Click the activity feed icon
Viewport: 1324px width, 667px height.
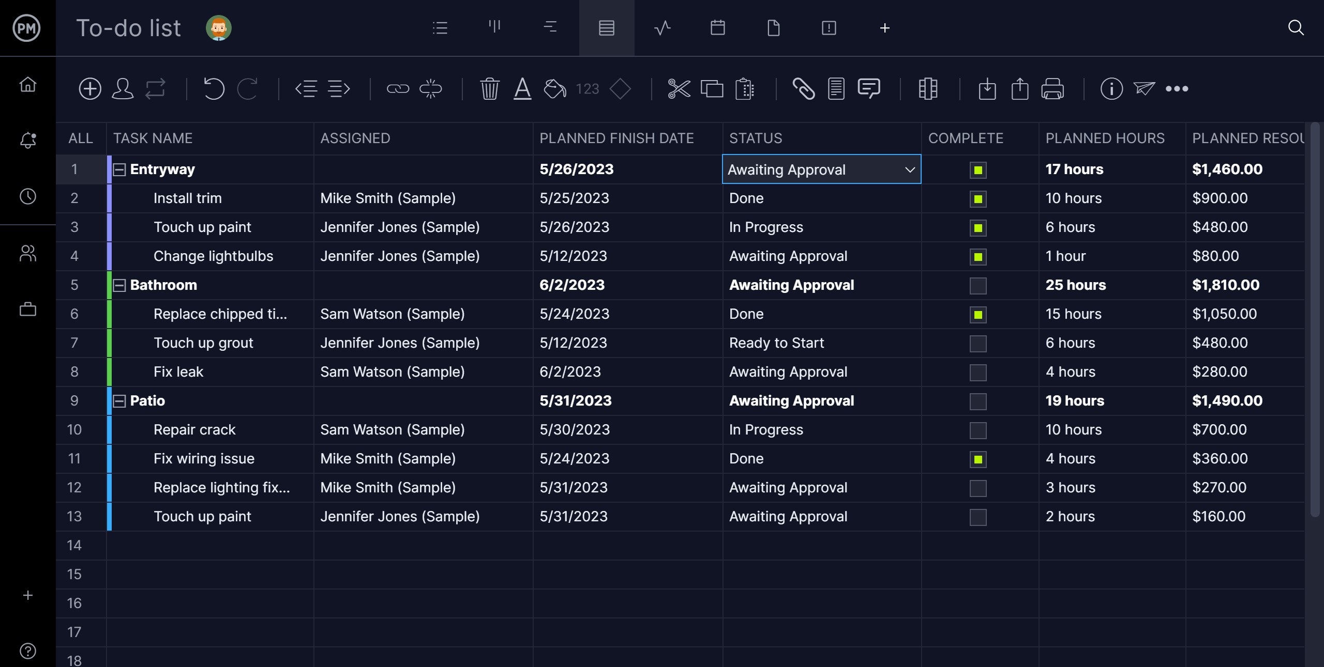663,28
